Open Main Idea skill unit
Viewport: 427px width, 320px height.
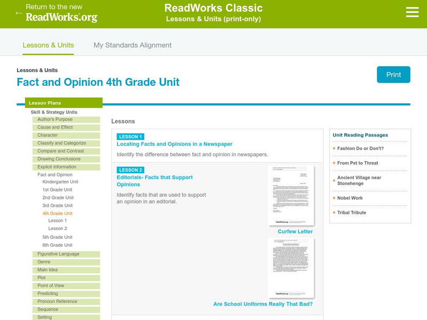tap(66, 270)
